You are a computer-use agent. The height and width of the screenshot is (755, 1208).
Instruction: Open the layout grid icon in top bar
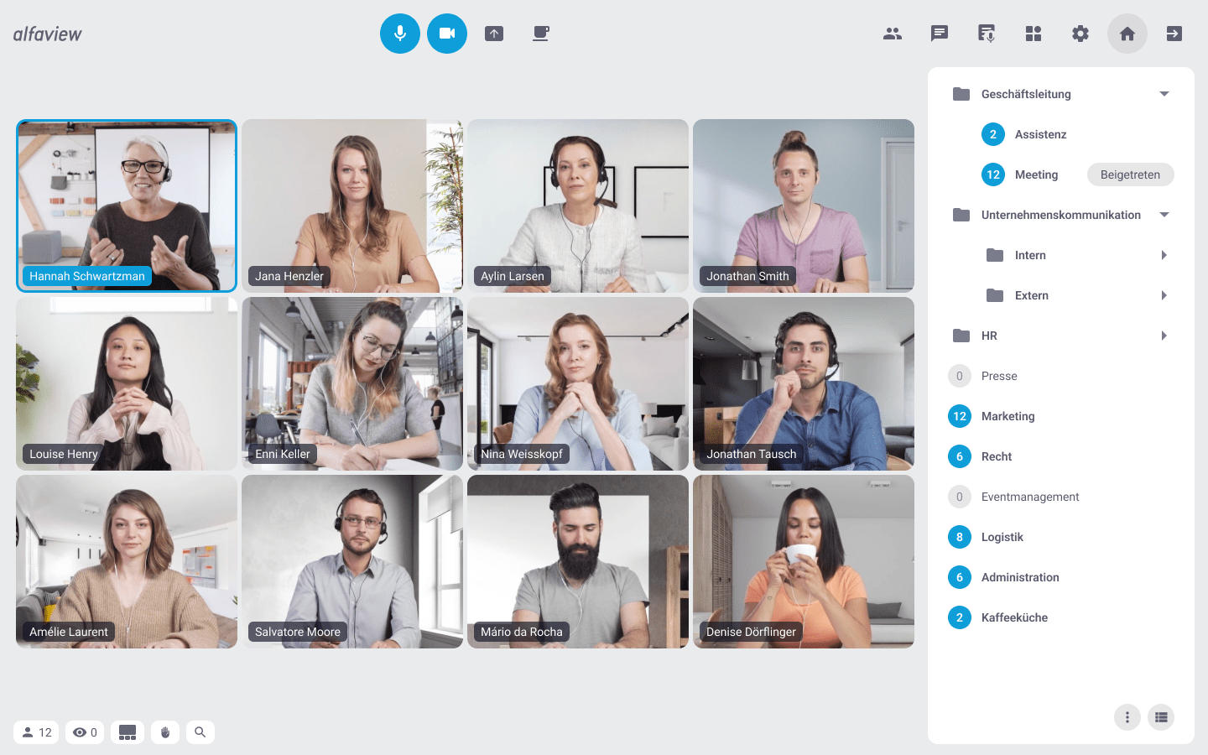pos(1034,34)
